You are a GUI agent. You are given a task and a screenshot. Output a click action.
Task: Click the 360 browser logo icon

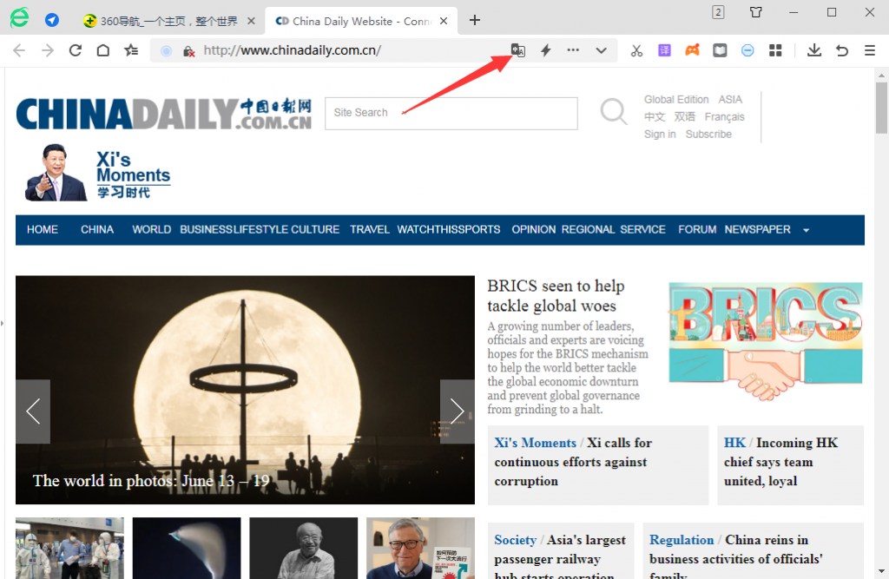19,18
